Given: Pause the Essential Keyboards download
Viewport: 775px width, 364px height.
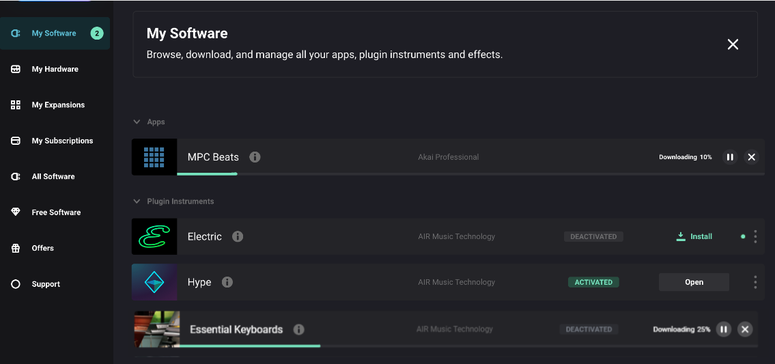Looking at the screenshot, I should (x=724, y=329).
